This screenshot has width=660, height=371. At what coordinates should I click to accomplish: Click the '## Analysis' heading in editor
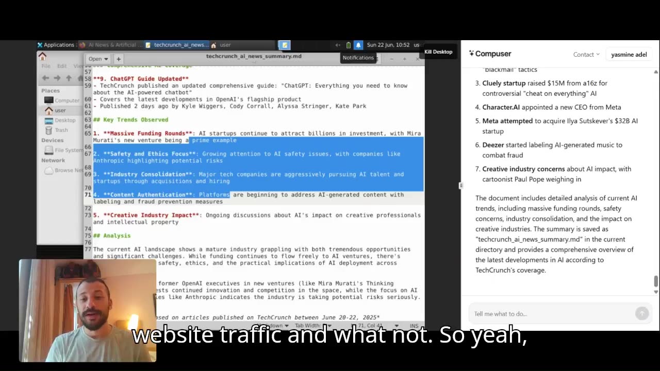[112, 235]
